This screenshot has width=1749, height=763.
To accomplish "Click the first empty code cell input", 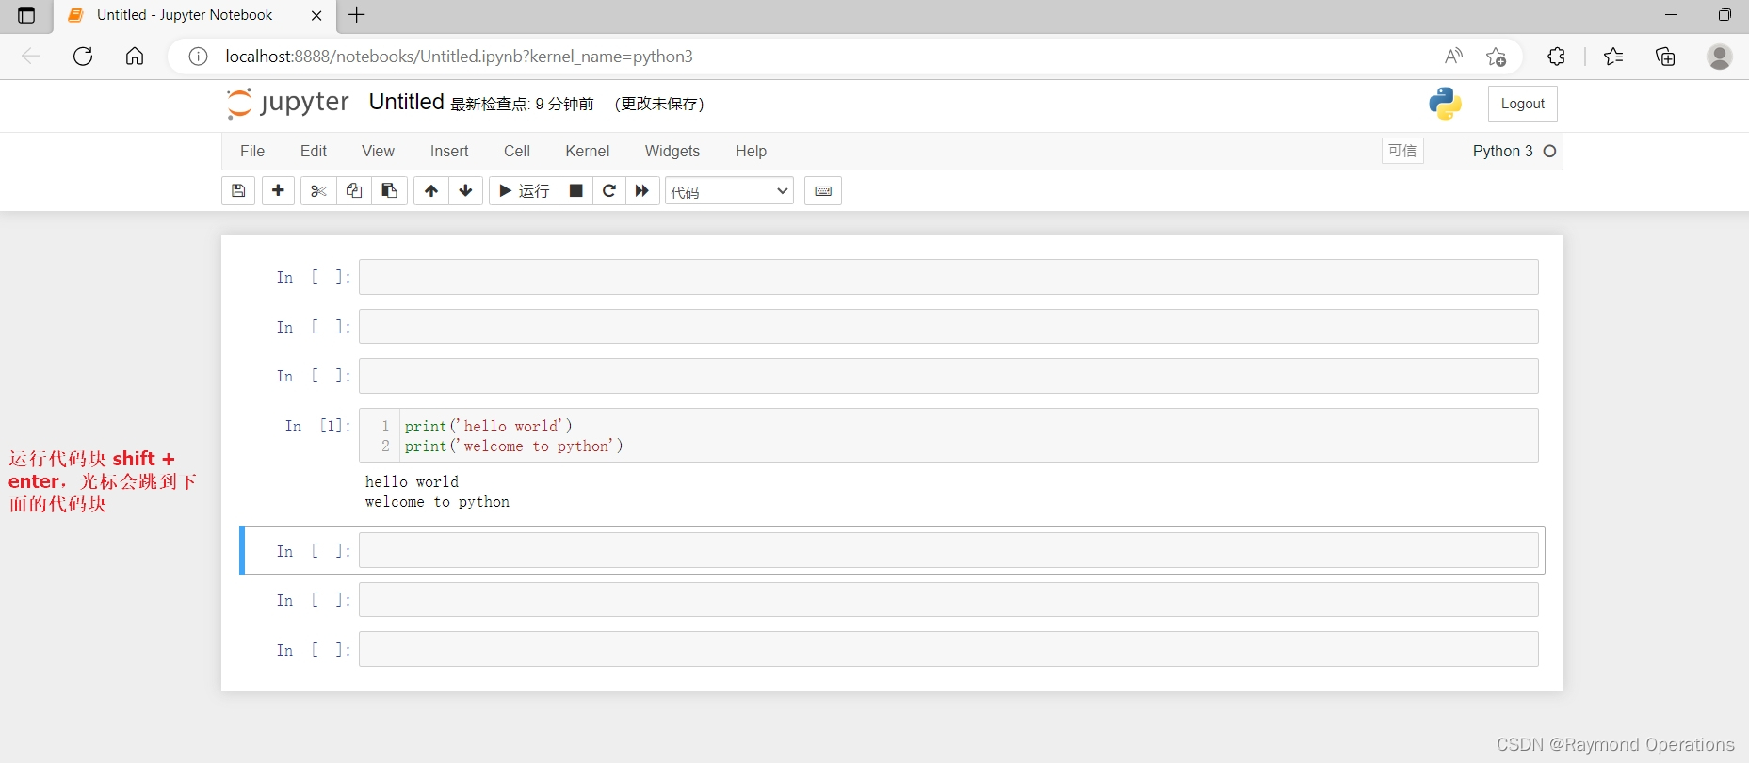I will tap(948, 277).
